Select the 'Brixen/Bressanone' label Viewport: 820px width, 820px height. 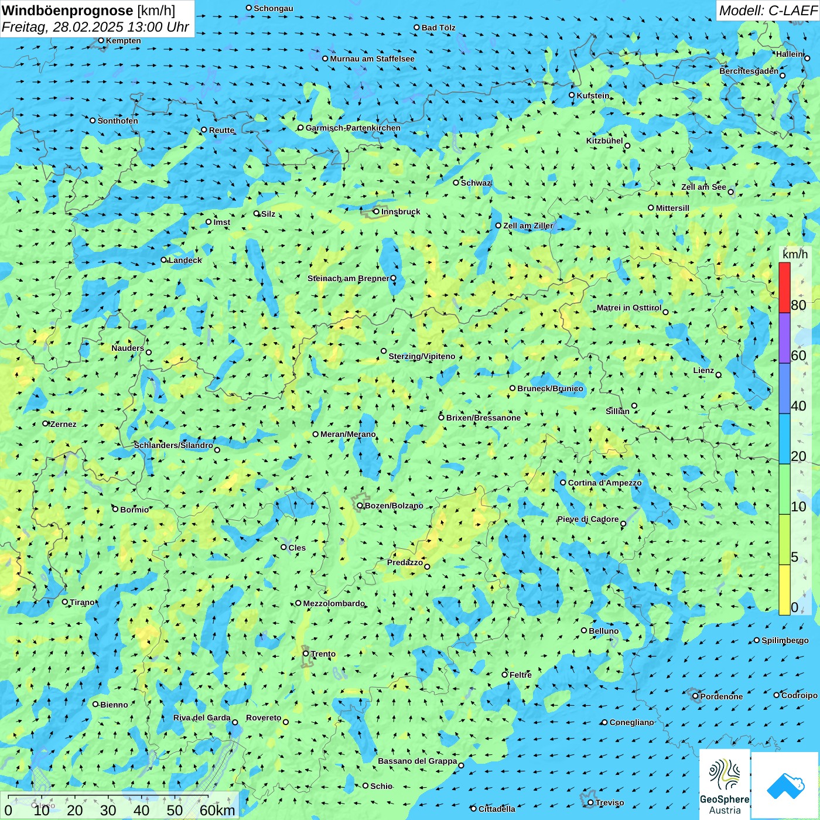(483, 418)
